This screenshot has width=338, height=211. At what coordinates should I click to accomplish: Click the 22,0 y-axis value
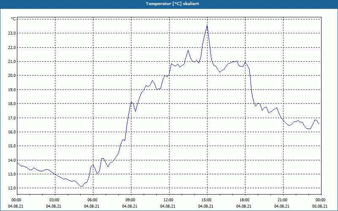[12, 47]
